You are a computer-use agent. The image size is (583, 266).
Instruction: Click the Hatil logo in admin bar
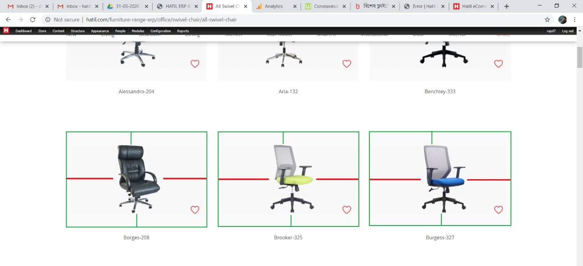click(x=6, y=30)
